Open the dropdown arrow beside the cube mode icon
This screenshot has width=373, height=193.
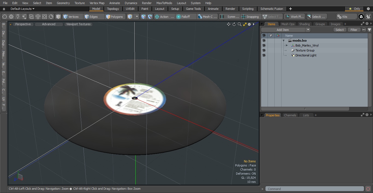tap(137, 17)
